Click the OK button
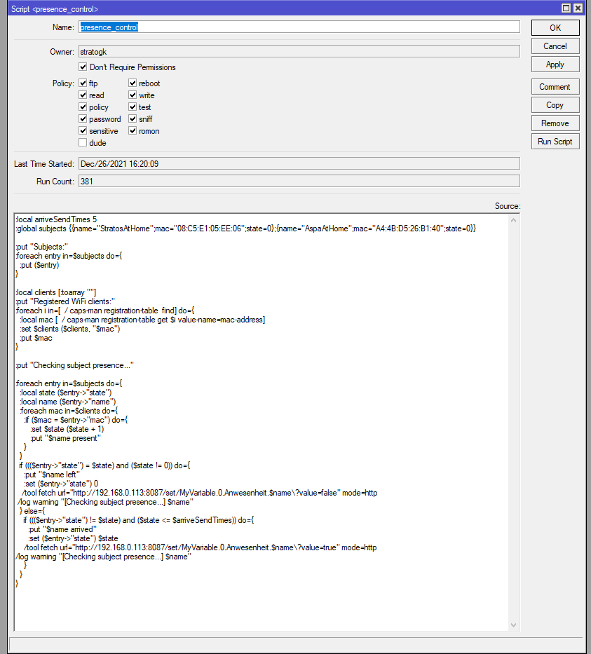Image resolution: width=591 pixels, height=654 pixels. [555, 28]
